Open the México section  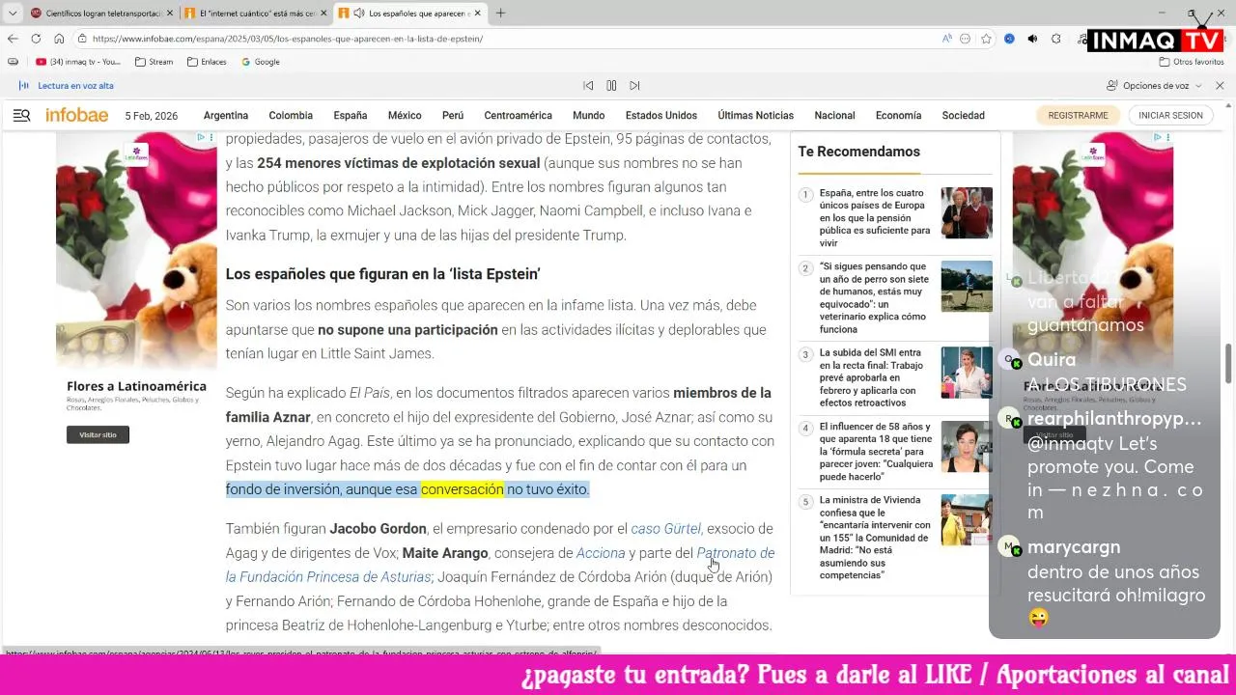405,115
